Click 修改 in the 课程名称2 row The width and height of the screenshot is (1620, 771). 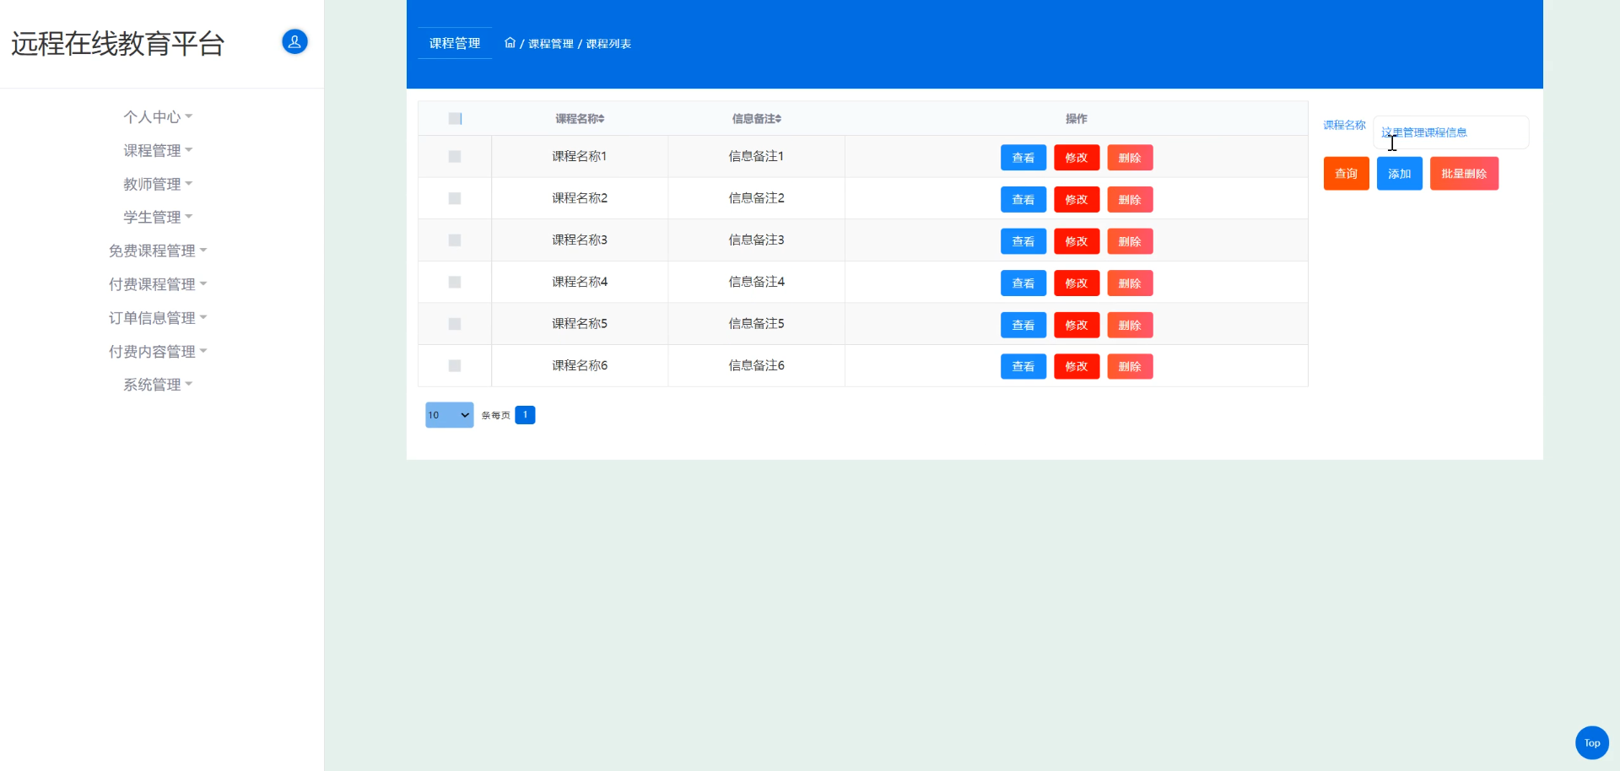tap(1077, 200)
